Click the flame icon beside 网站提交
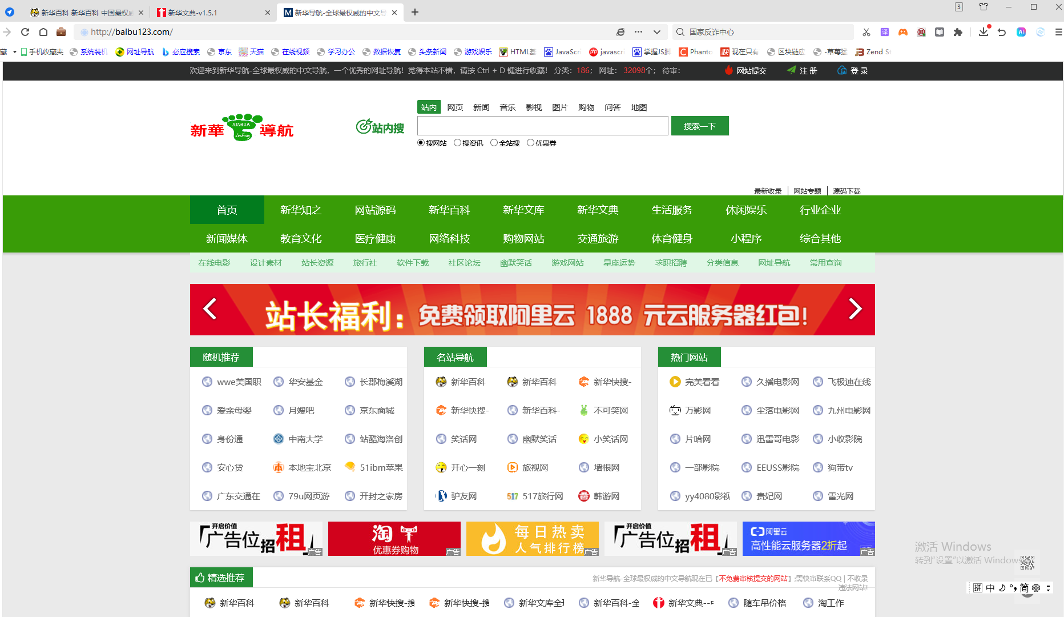Viewport: 1064px width, 617px height. click(728, 70)
